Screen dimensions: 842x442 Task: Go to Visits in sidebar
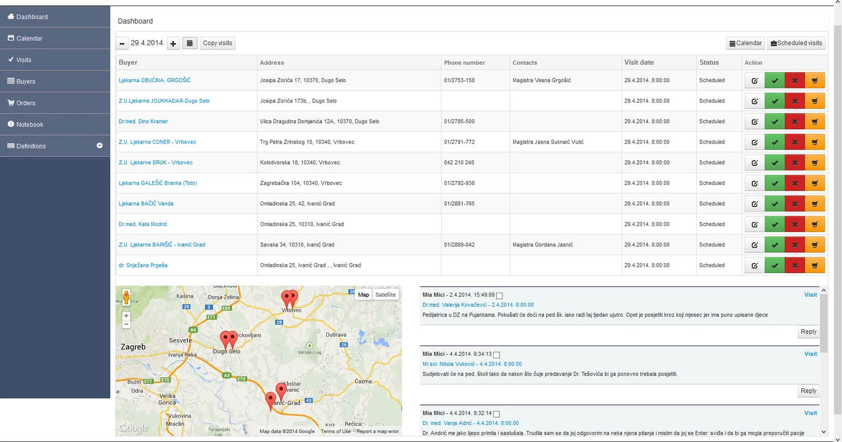[x=55, y=60]
